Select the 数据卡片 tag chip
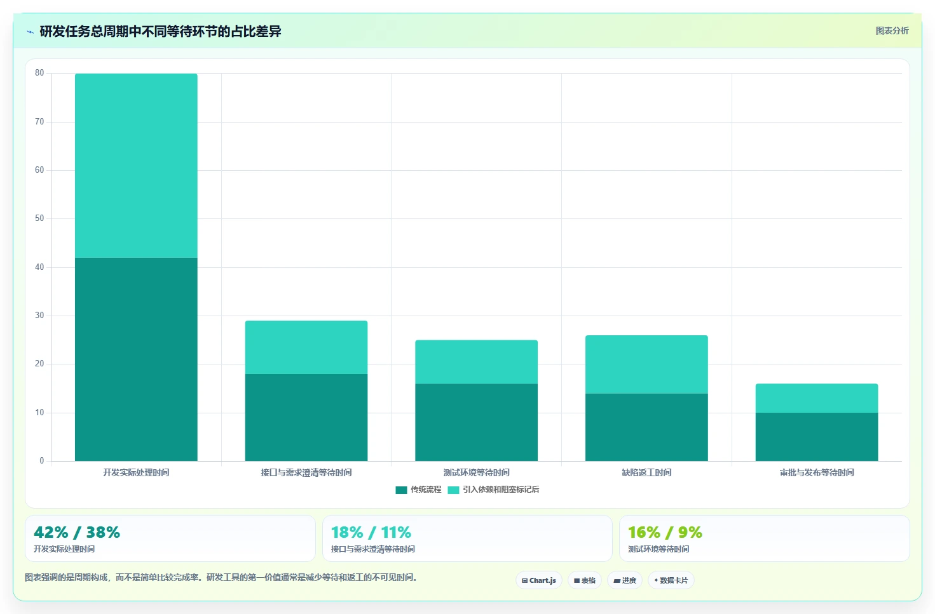 671,580
